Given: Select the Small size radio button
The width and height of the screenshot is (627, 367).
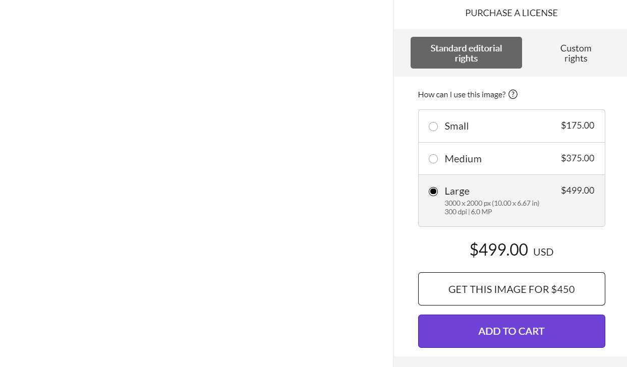Looking at the screenshot, I should (433, 127).
